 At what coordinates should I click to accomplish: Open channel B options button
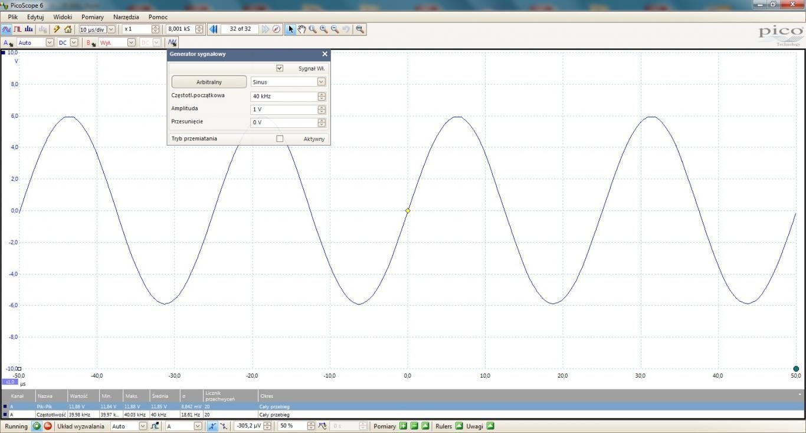tap(91, 42)
